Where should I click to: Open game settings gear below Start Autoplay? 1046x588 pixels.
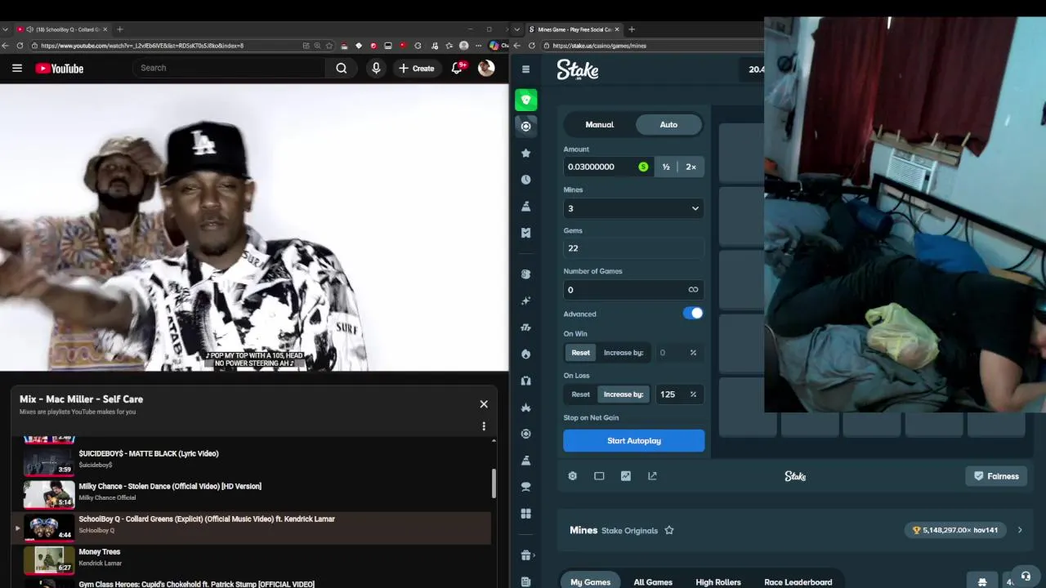tap(573, 476)
